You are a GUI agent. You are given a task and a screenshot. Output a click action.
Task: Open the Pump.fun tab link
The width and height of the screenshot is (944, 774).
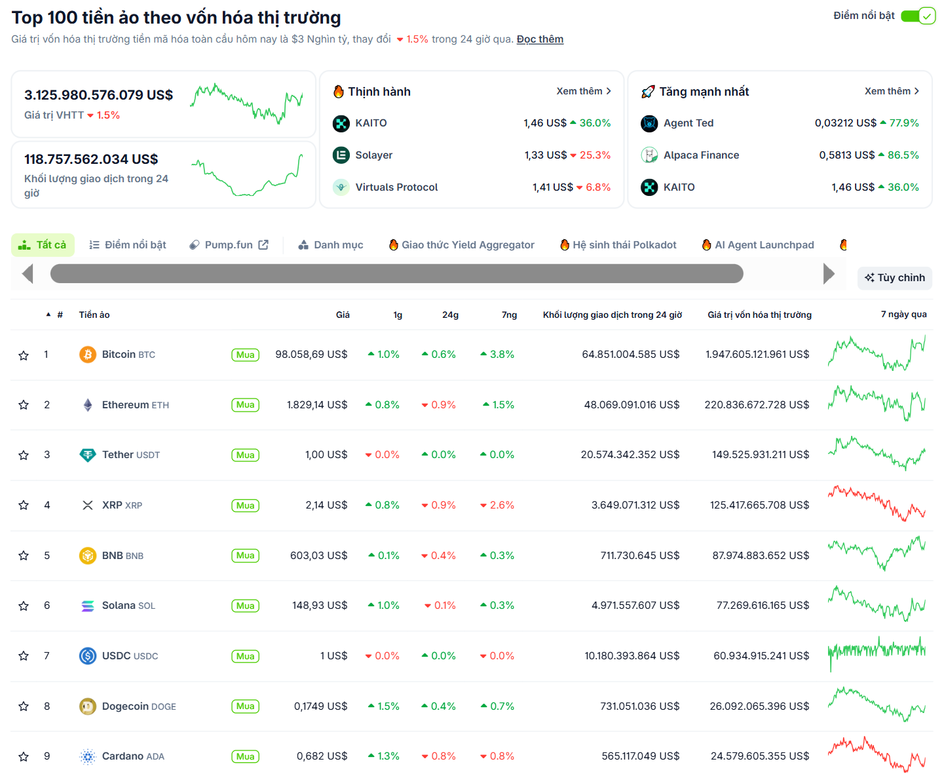point(229,245)
